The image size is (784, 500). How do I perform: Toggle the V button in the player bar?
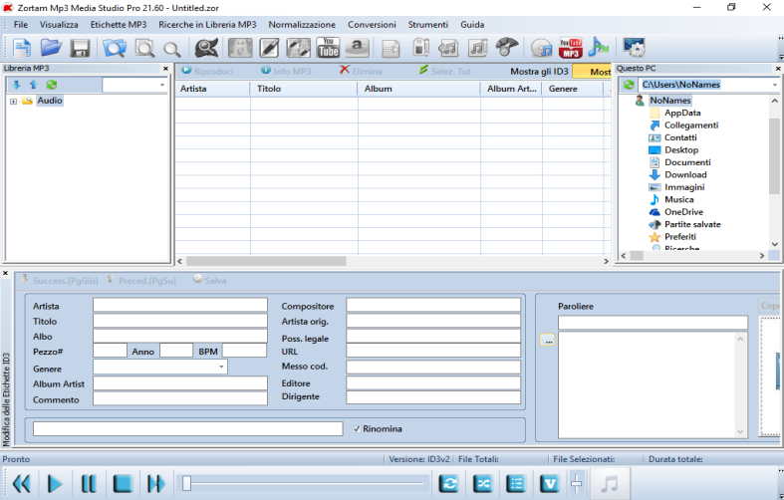(x=550, y=483)
